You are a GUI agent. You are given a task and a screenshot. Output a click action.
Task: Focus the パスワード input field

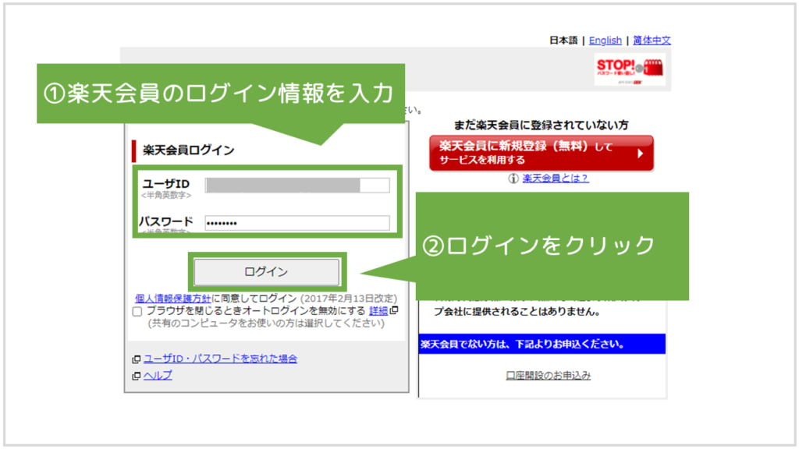297,223
